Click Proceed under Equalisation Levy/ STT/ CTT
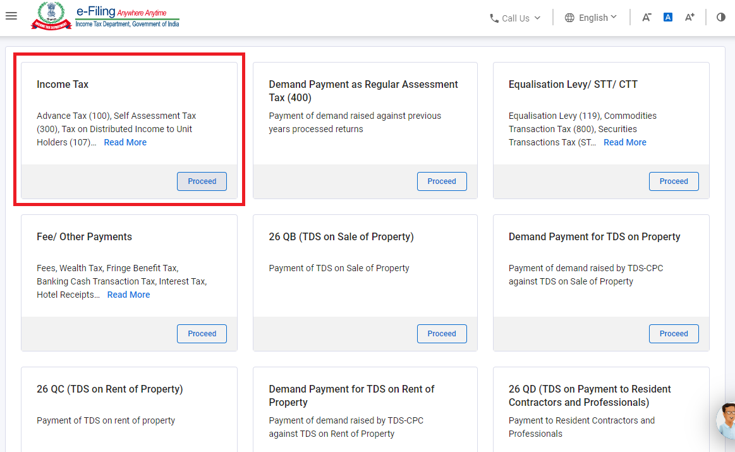This screenshot has height=452, width=735. click(673, 181)
